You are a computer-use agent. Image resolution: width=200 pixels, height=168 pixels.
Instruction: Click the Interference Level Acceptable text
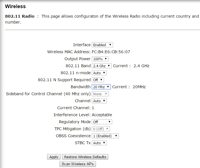(102, 115)
